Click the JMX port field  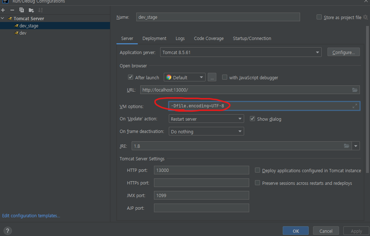tap(202, 195)
